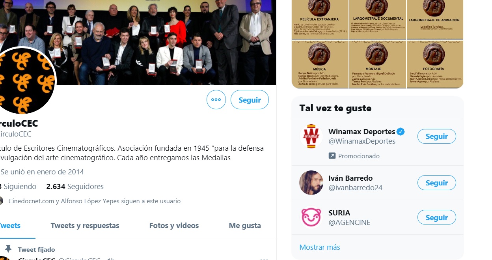Follow Iván Barredo

click(x=437, y=183)
